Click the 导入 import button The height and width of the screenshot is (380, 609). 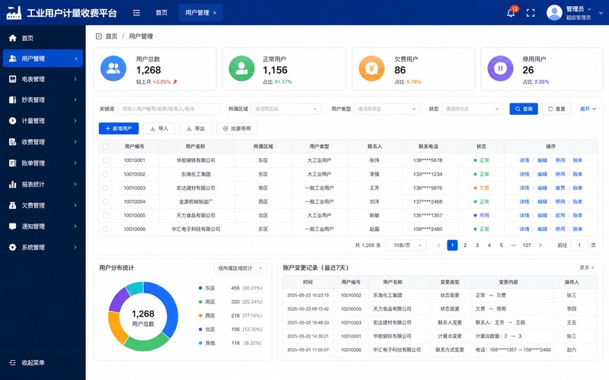(x=159, y=128)
